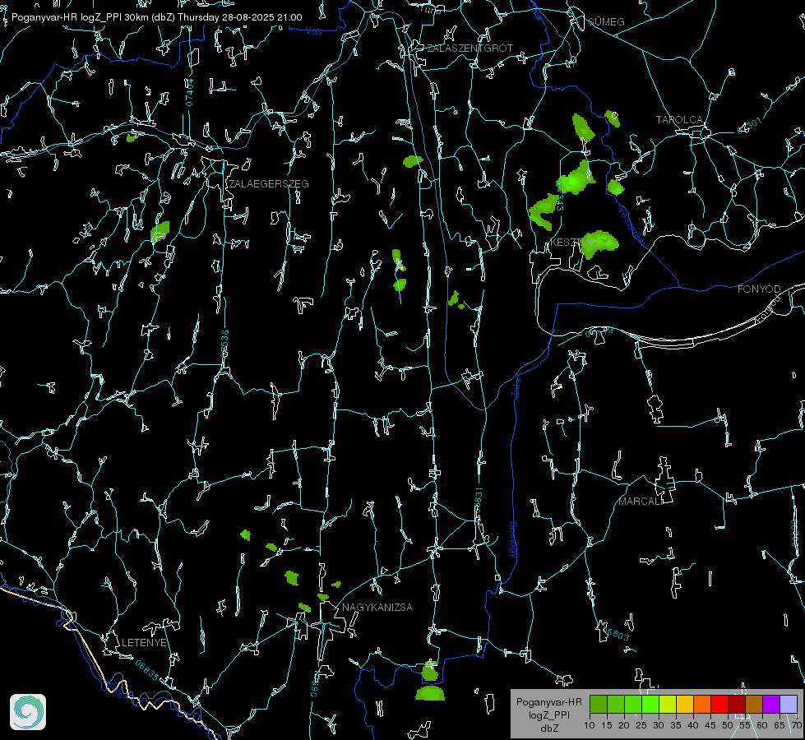
Task: Click the 07404 road number label
Action: [x=189, y=93]
